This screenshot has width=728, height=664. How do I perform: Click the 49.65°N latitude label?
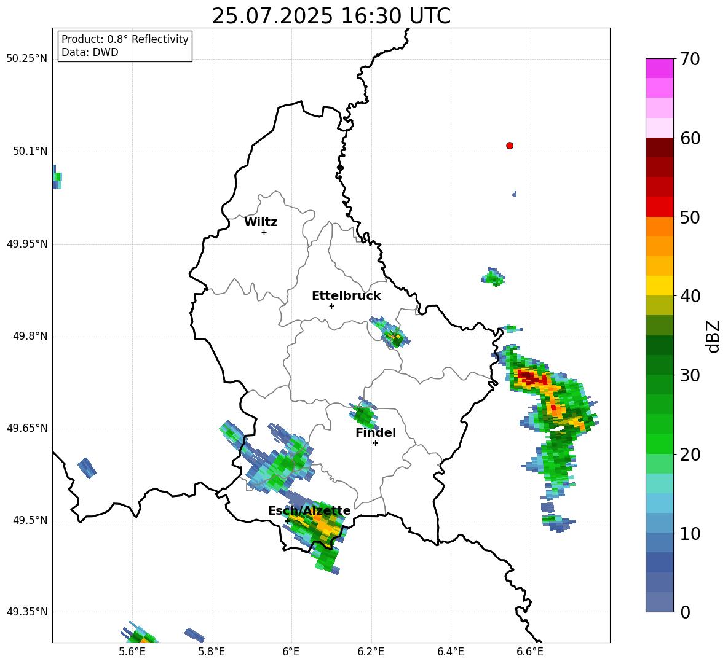pos(26,428)
